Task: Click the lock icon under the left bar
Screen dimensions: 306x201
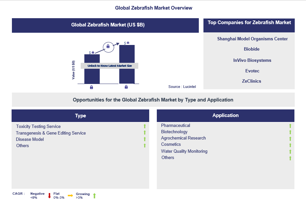Action: (x=91, y=87)
